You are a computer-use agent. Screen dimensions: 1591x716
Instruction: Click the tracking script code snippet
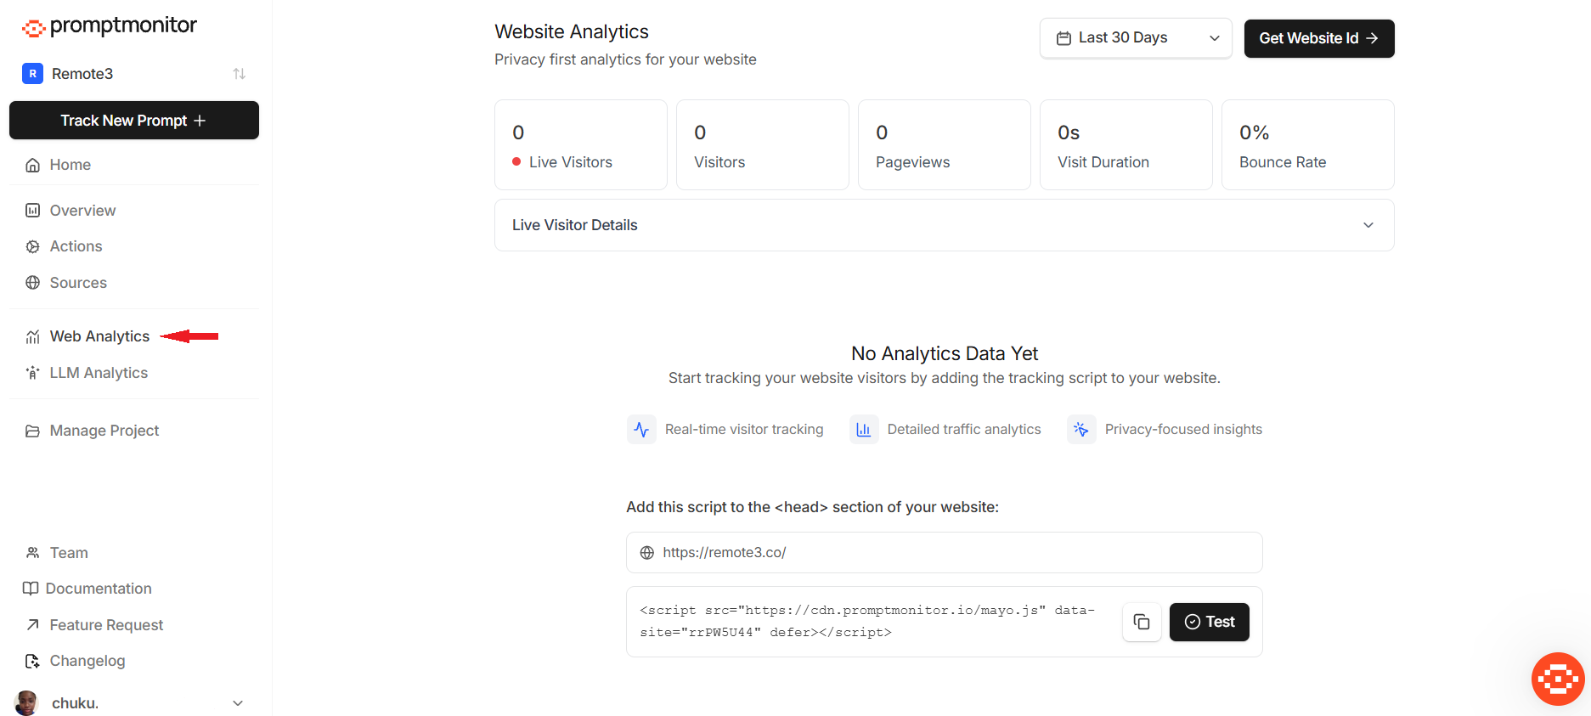[867, 622]
